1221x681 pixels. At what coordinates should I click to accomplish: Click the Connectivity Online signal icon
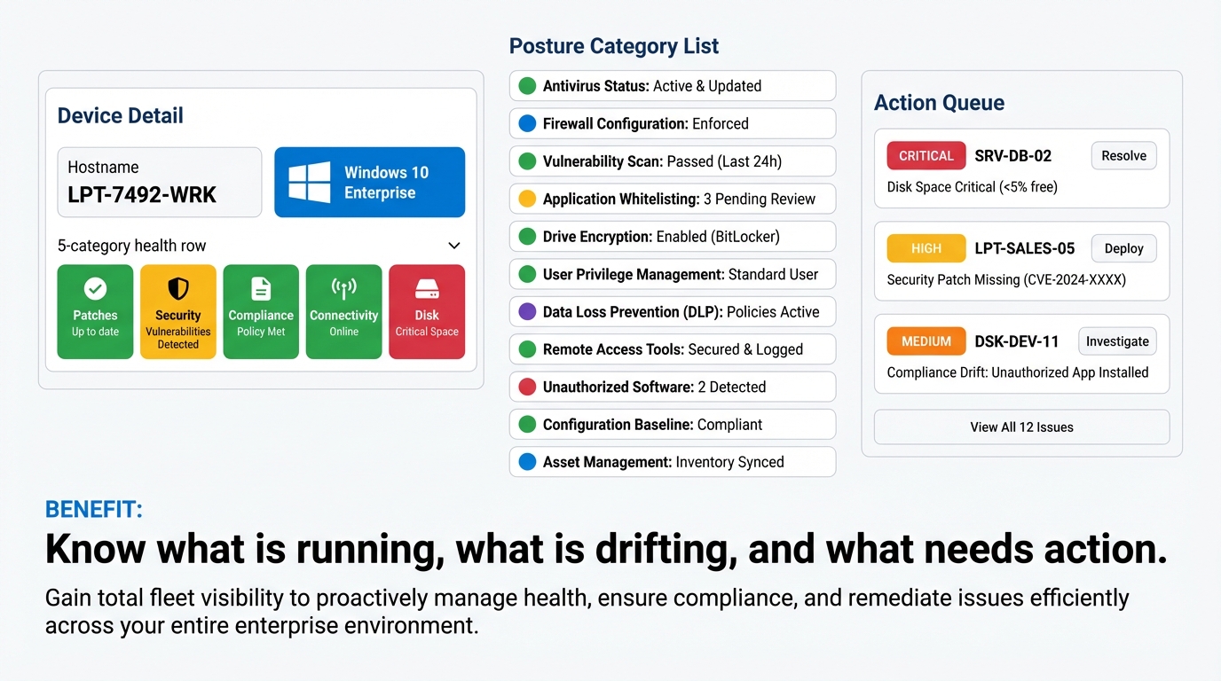click(343, 311)
